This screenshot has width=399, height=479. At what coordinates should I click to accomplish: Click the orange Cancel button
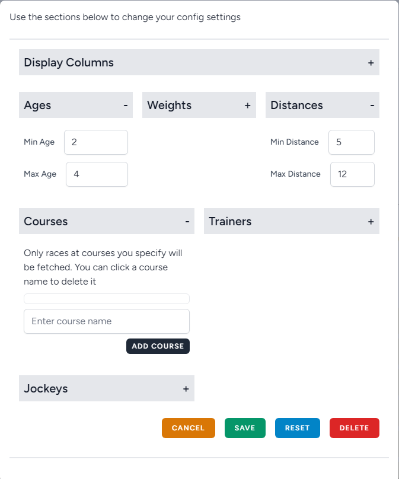188,428
